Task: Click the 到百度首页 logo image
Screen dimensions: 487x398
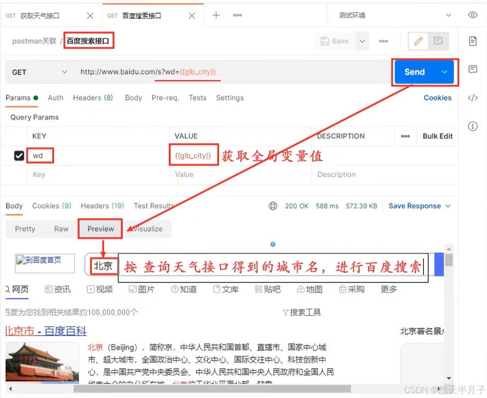Action: point(45,263)
